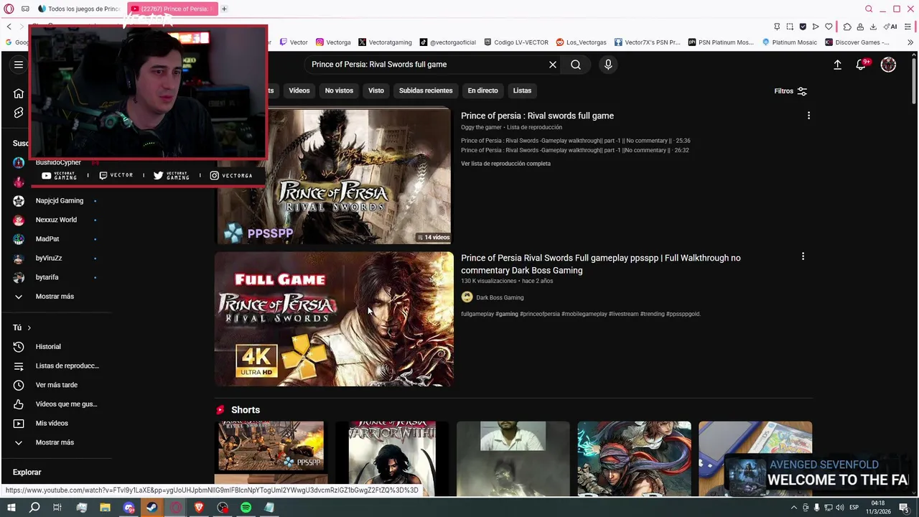Expand 'Mostrar más' under Mis vídeos
This screenshot has height=517, width=919.
[x=55, y=442]
